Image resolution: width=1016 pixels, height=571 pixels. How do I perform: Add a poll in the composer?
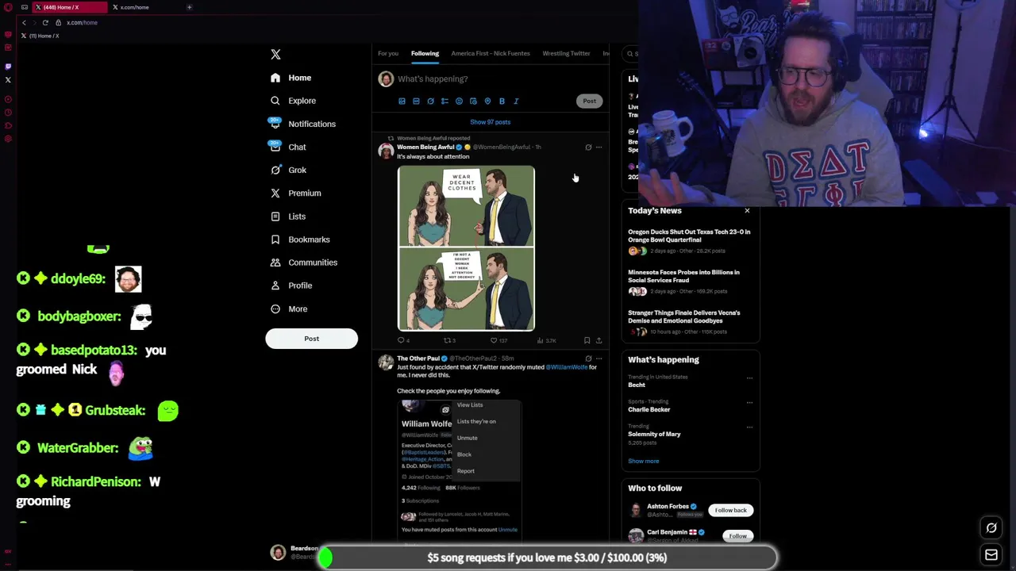[444, 102]
